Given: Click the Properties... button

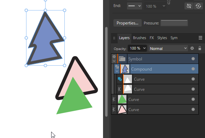Looking at the screenshot, I should tap(127, 23).
